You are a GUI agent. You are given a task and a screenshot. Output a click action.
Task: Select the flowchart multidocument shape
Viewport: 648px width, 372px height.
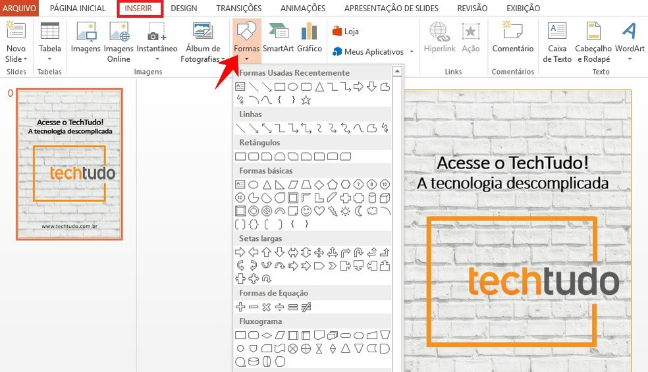(333, 335)
